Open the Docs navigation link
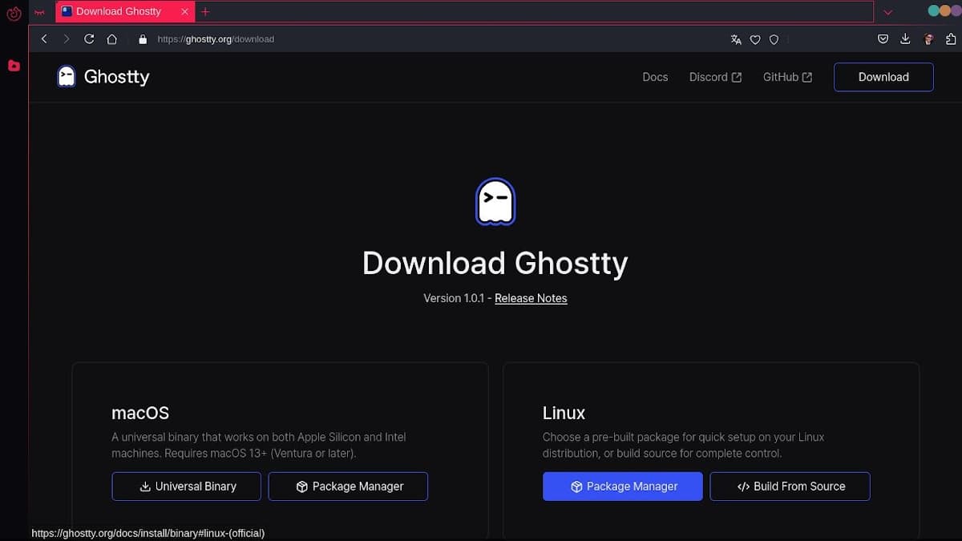 point(655,77)
